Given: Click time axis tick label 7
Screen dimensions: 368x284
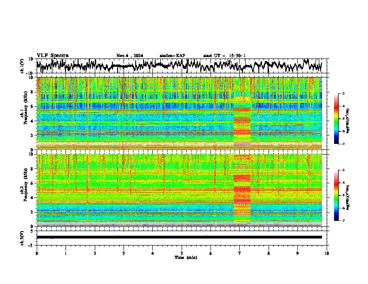Looking at the screenshot, I should [240, 253].
